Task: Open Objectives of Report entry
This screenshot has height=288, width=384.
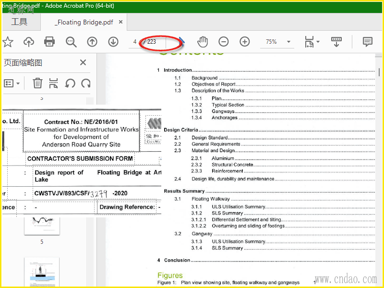Action: tap(275, 84)
